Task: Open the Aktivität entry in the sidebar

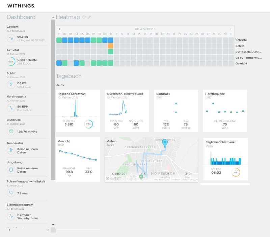Action: (27, 57)
